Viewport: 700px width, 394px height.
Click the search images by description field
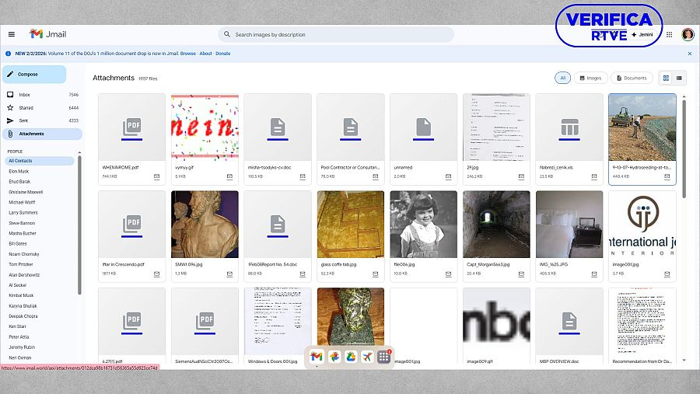point(334,34)
